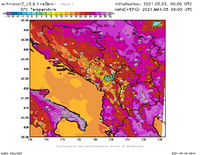Click the "18E" longitude label

coord(79,139)
